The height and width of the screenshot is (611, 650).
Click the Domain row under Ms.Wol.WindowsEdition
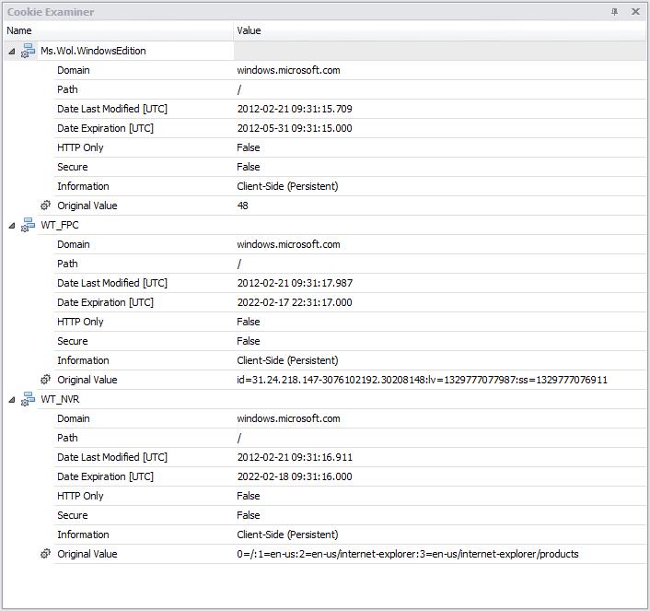click(350, 70)
